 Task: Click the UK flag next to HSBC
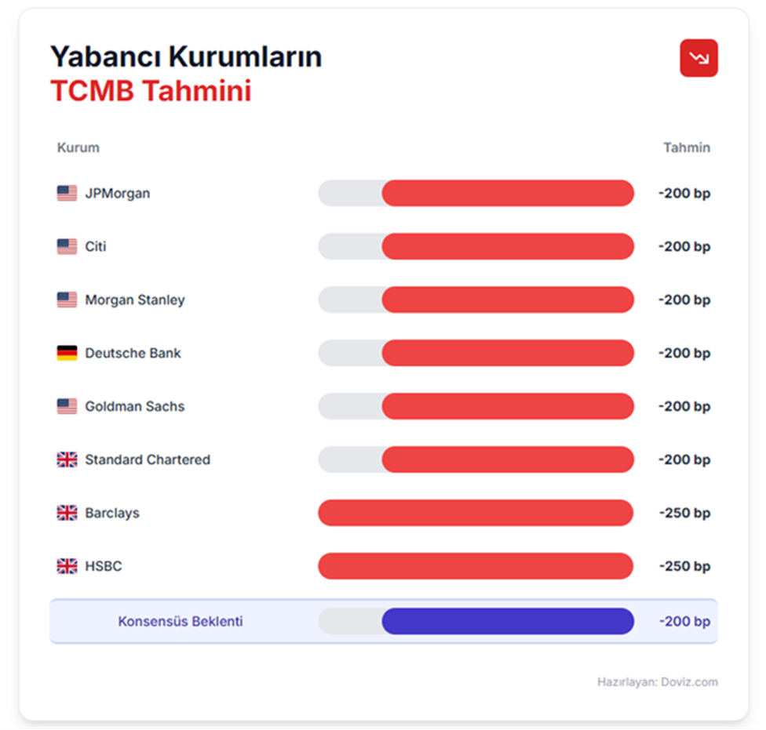point(67,567)
